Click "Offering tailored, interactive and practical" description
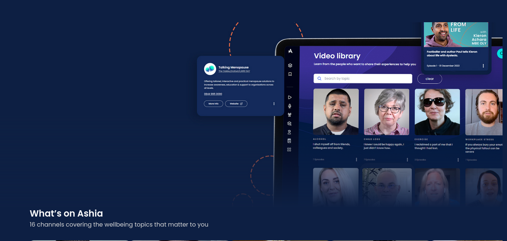The width and height of the screenshot is (507, 241). pyautogui.click(x=239, y=85)
